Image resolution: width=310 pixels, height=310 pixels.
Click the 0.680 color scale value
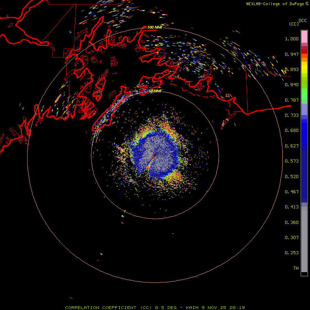(x=292, y=131)
